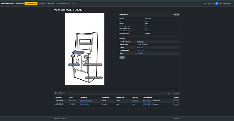The image size is (234, 121).
Task: Click the SlotMachines logo icon
Action: tap(2, 4)
